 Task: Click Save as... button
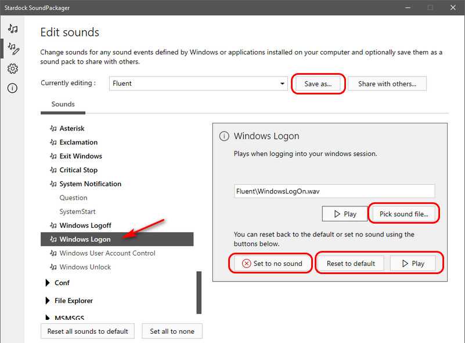click(318, 83)
